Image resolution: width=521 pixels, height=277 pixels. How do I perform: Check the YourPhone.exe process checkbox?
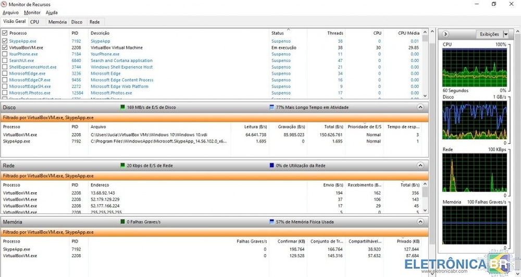point(5,54)
